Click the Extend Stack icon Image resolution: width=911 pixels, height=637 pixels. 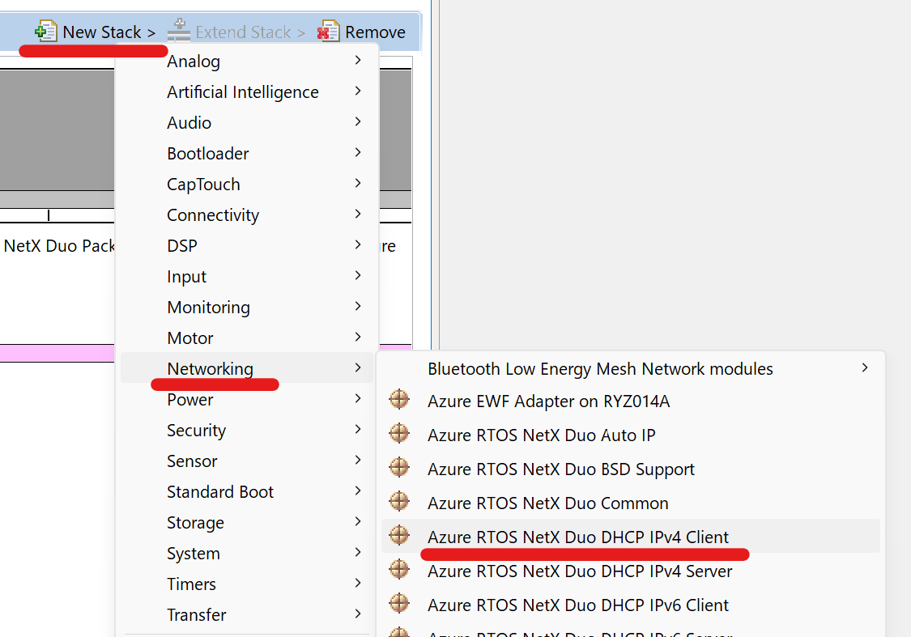click(179, 30)
